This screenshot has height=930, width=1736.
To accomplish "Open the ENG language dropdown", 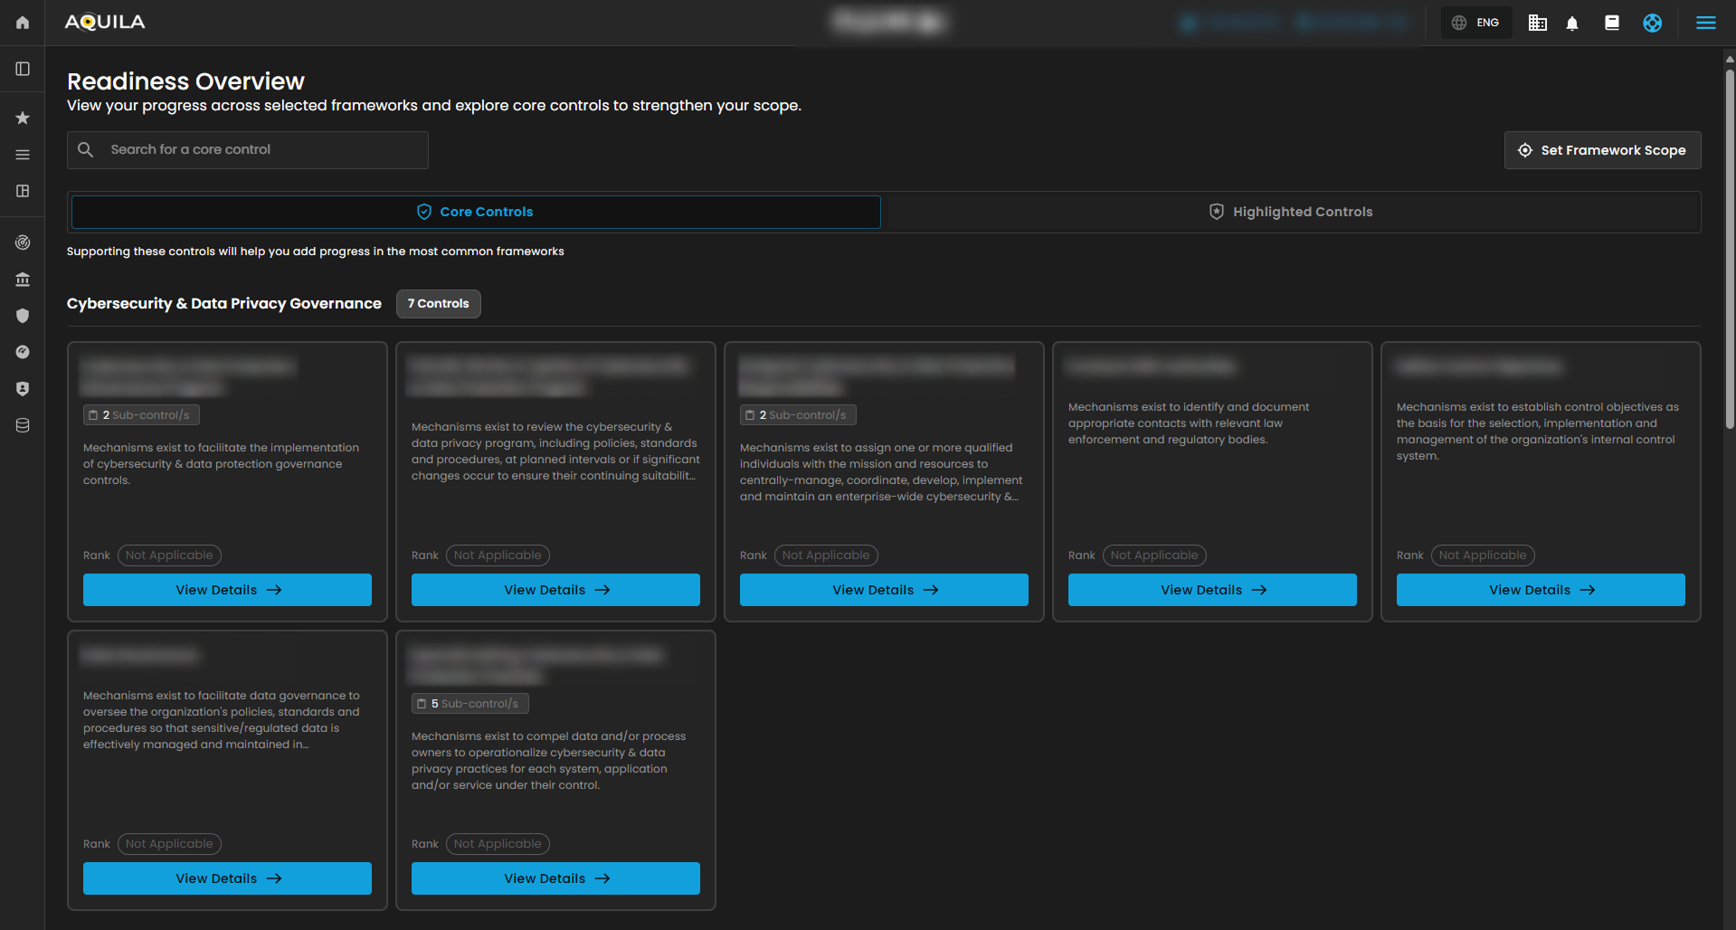I will coord(1476,24).
